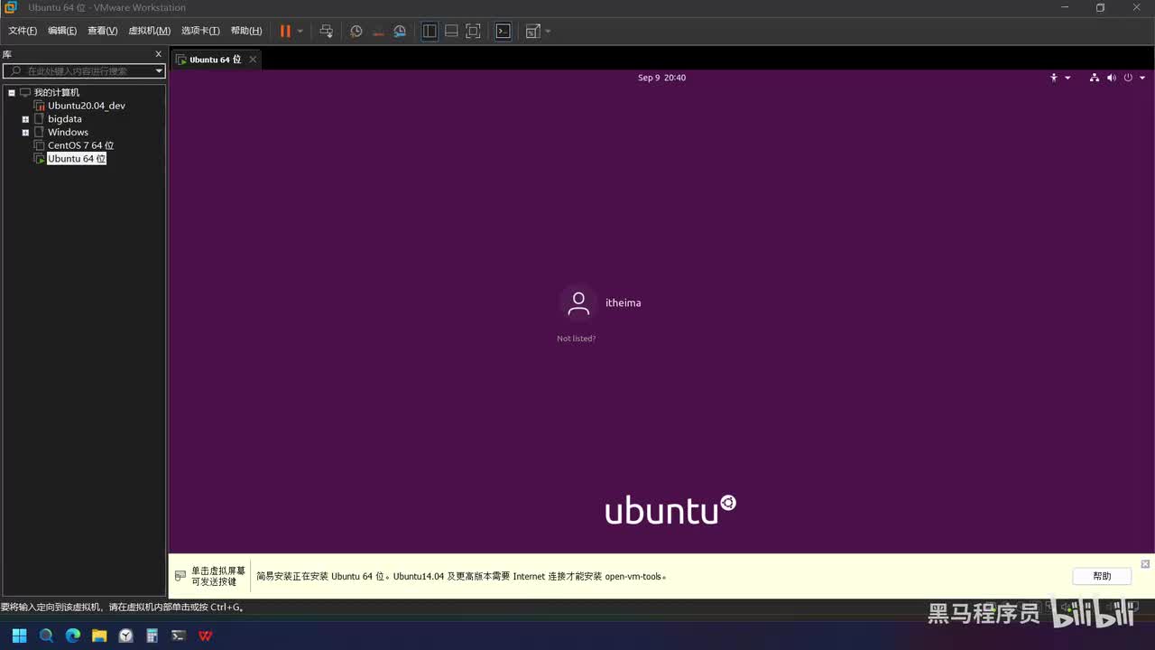Open the snapshot manager icon

point(400,31)
